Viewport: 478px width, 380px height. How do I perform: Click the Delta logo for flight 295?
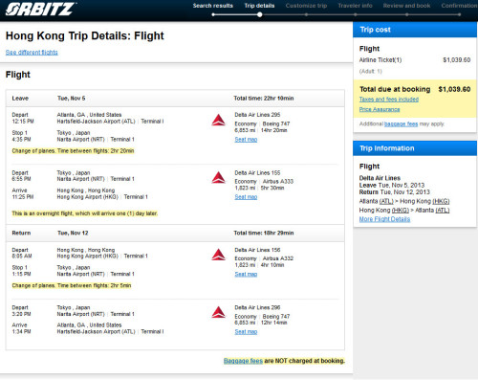click(218, 120)
